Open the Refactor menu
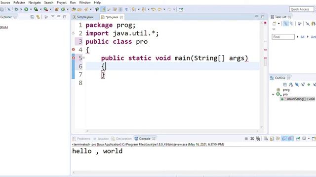Screen dimensions: 316x177 coord(19,2)
